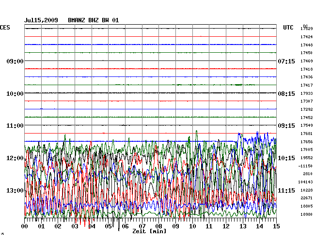Click the "06" minute axis label

125,226
